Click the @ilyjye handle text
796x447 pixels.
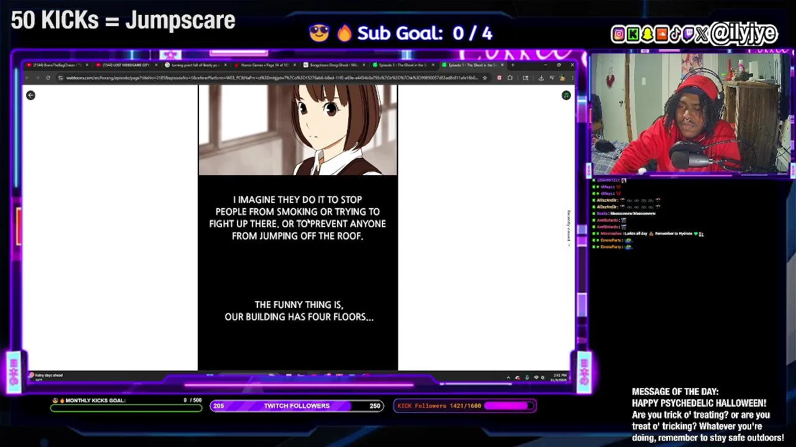tap(744, 34)
